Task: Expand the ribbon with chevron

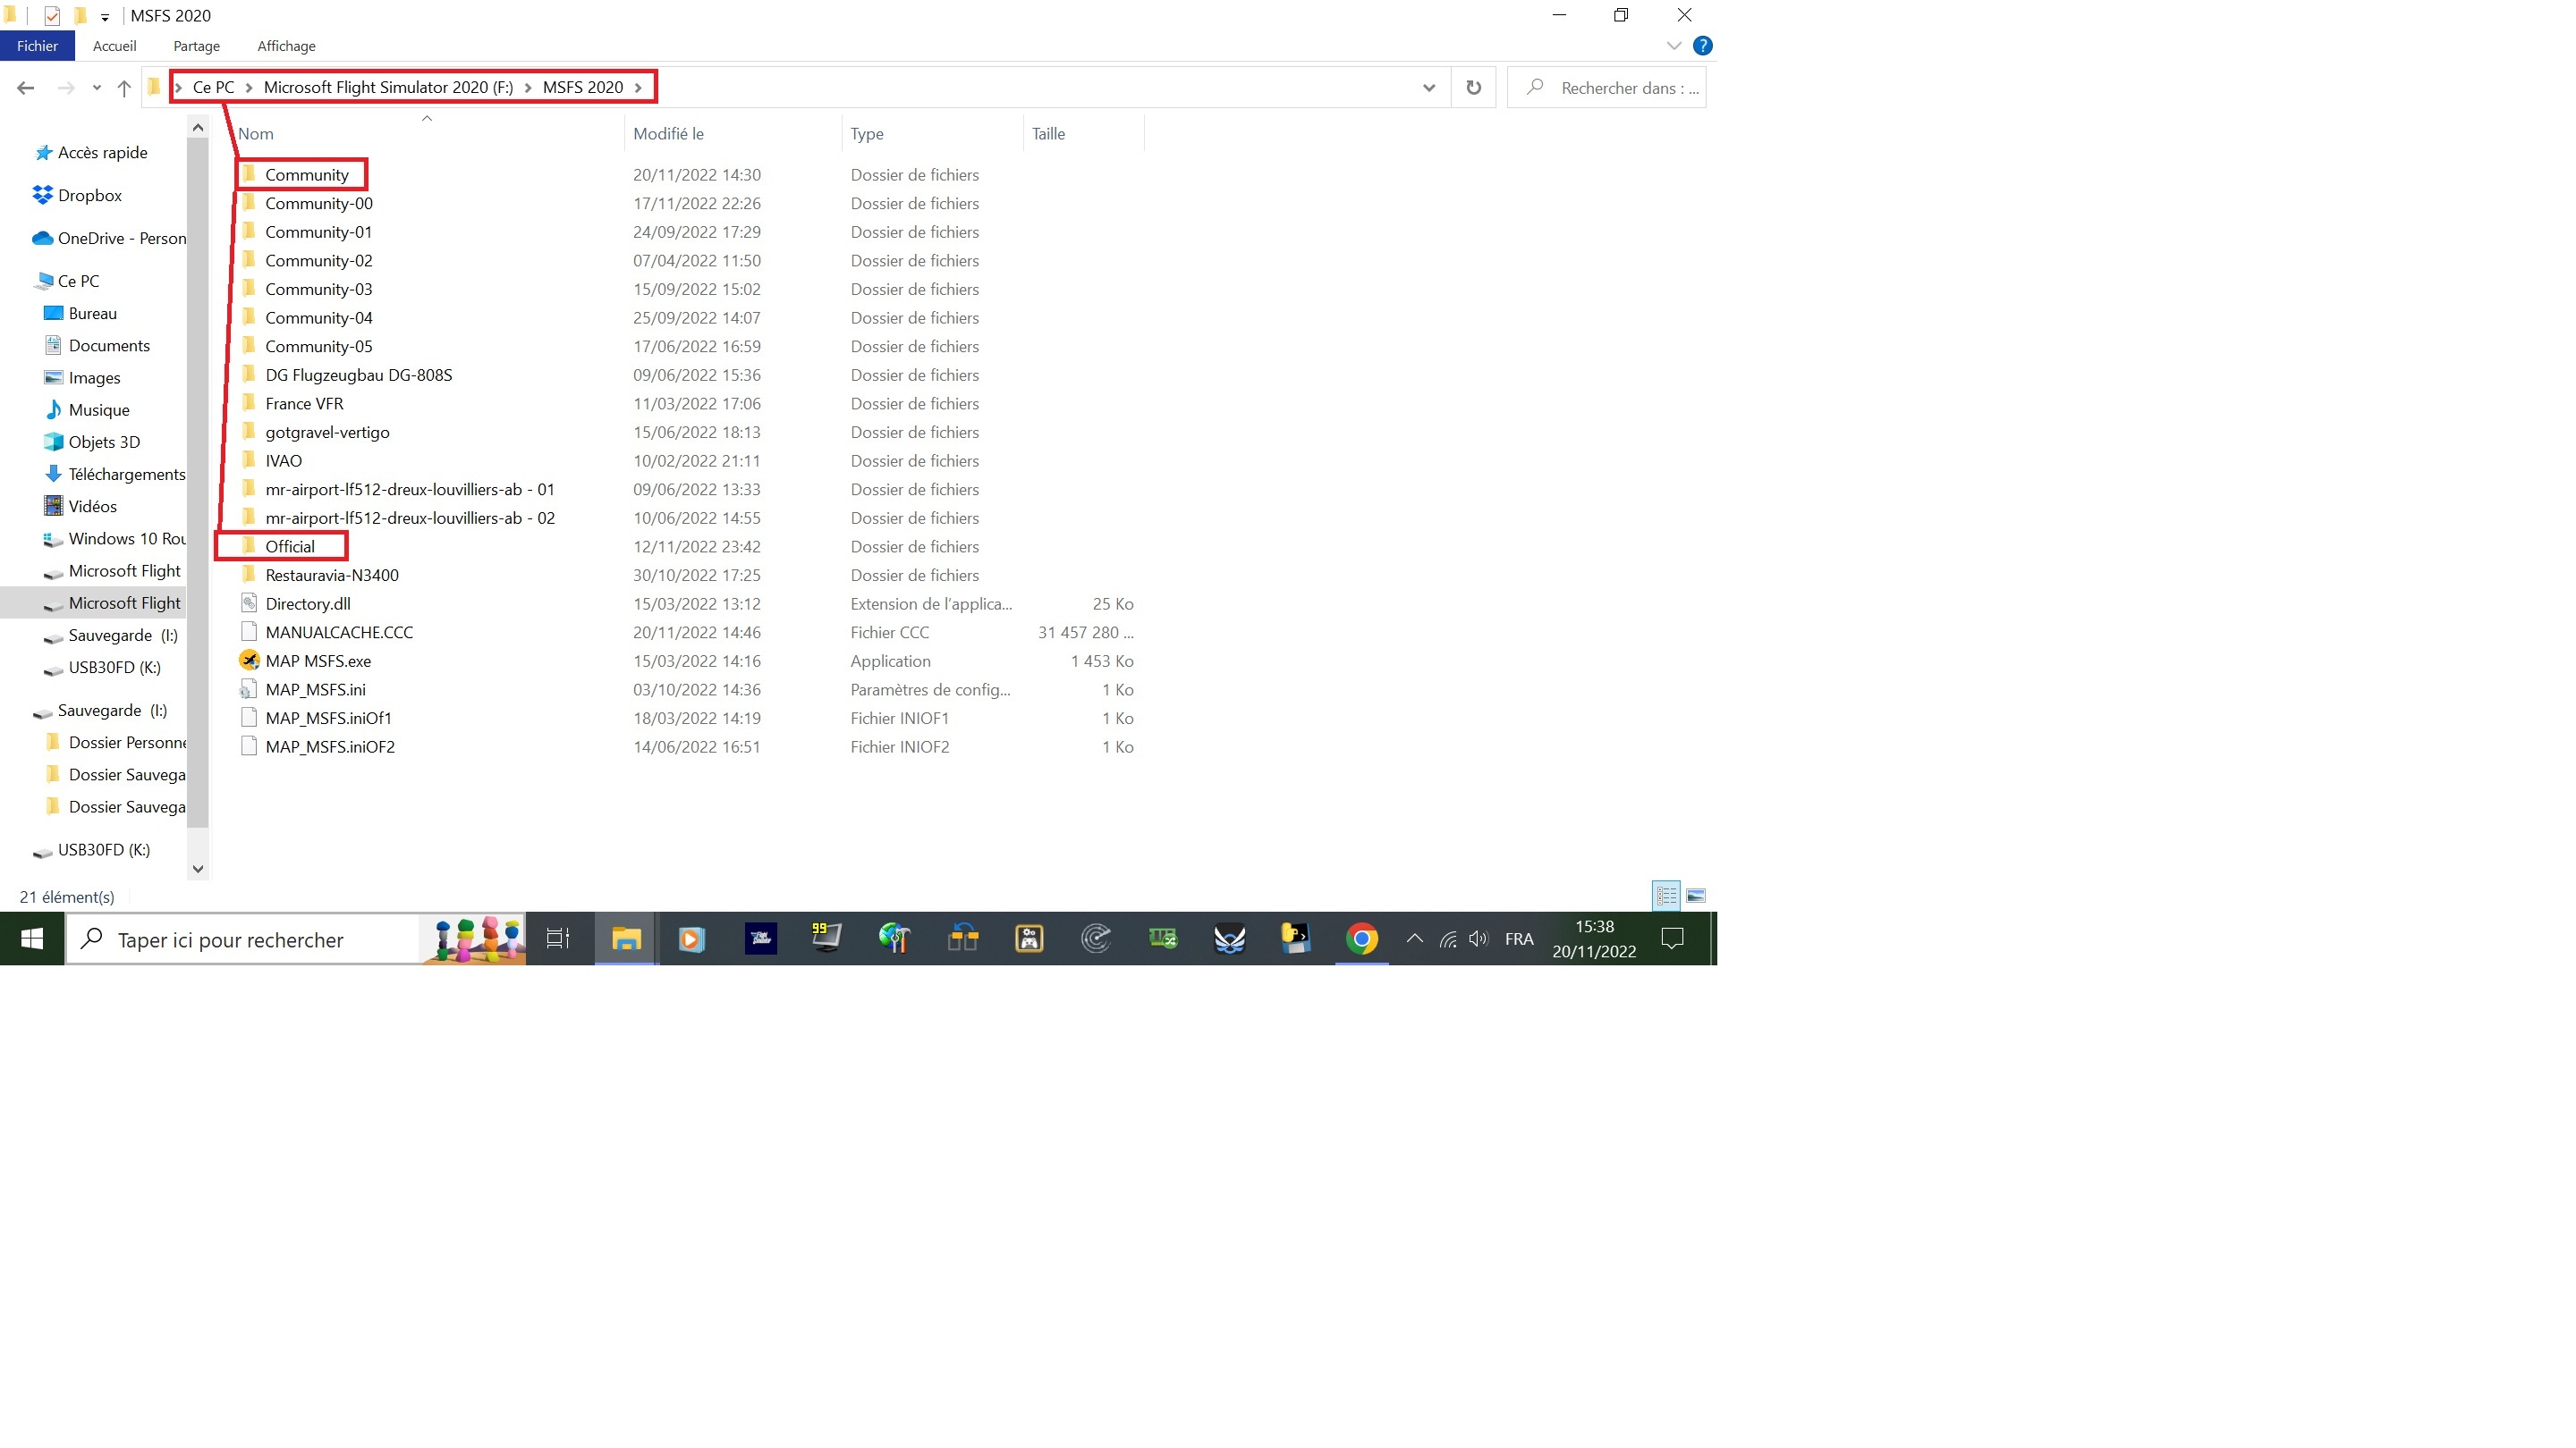Action: (1673, 46)
